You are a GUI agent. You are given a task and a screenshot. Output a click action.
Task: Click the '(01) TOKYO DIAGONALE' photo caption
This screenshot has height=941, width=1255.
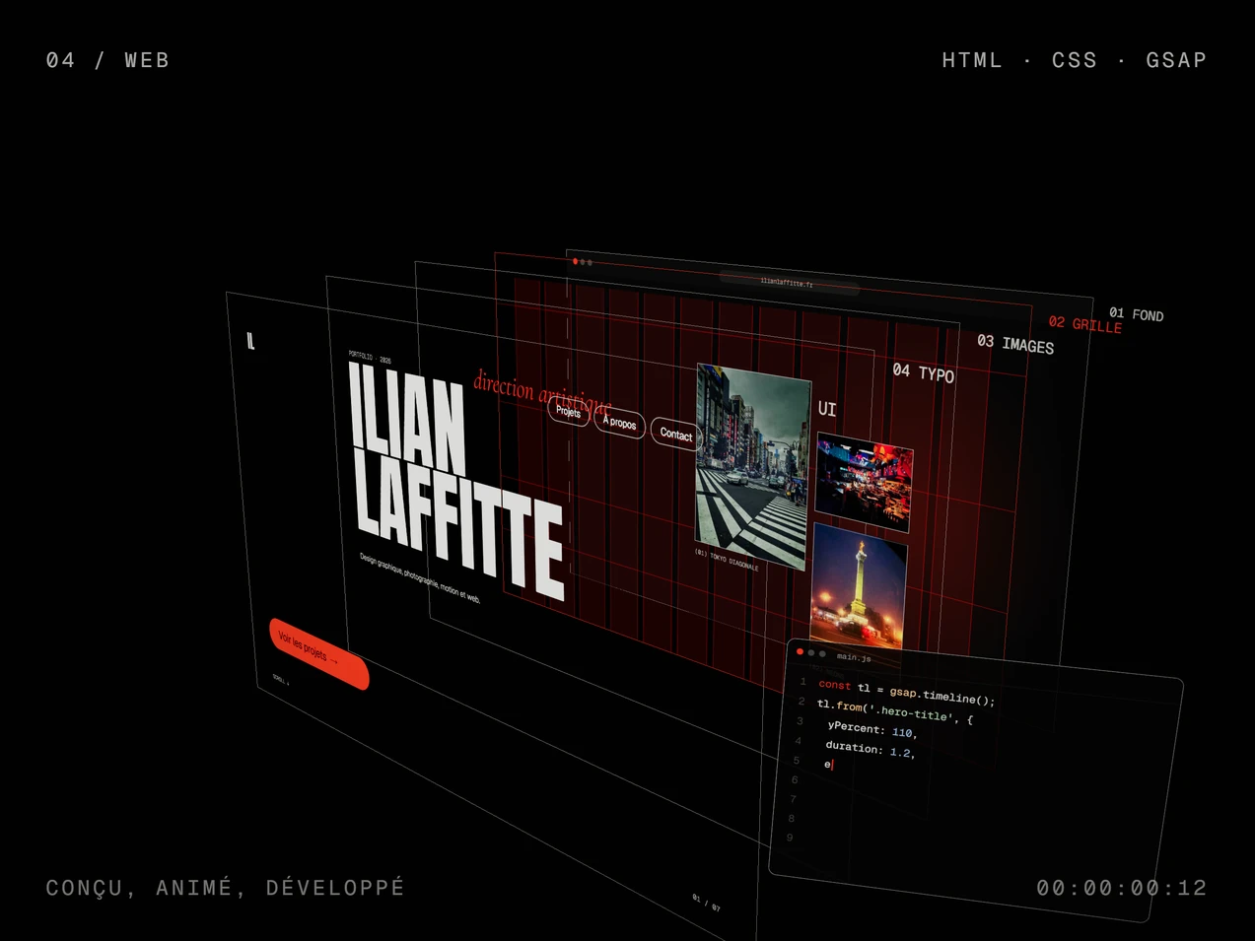(727, 560)
